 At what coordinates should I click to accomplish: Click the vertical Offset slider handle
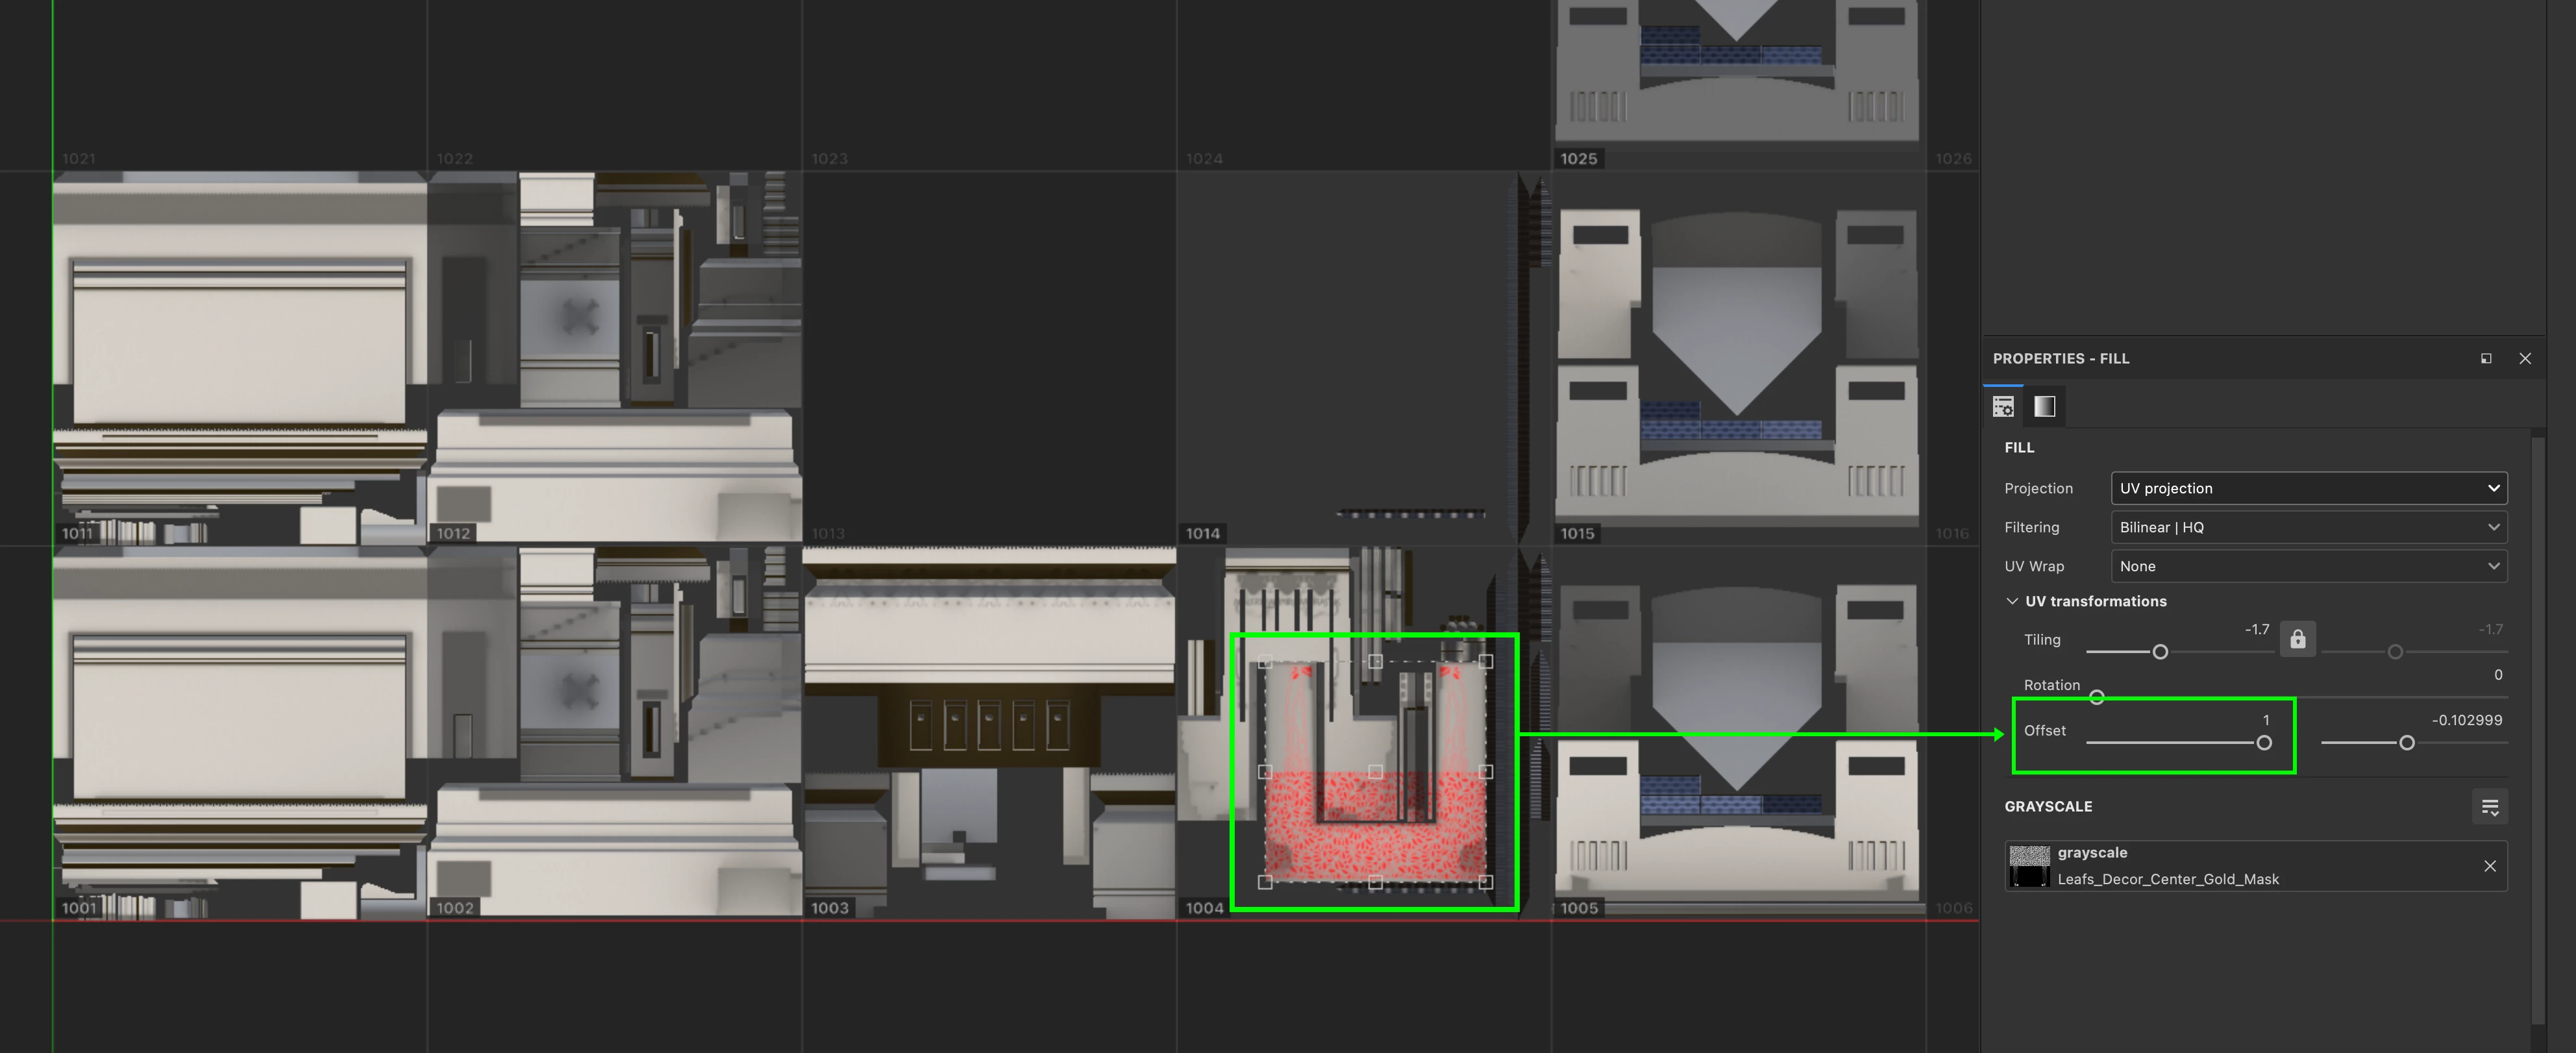point(2406,743)
